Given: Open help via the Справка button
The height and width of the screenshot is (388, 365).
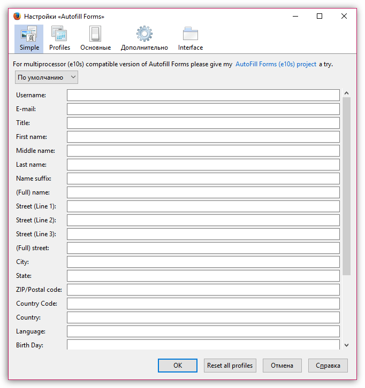Looking at the screenshot, I should [x=328, y=366].
